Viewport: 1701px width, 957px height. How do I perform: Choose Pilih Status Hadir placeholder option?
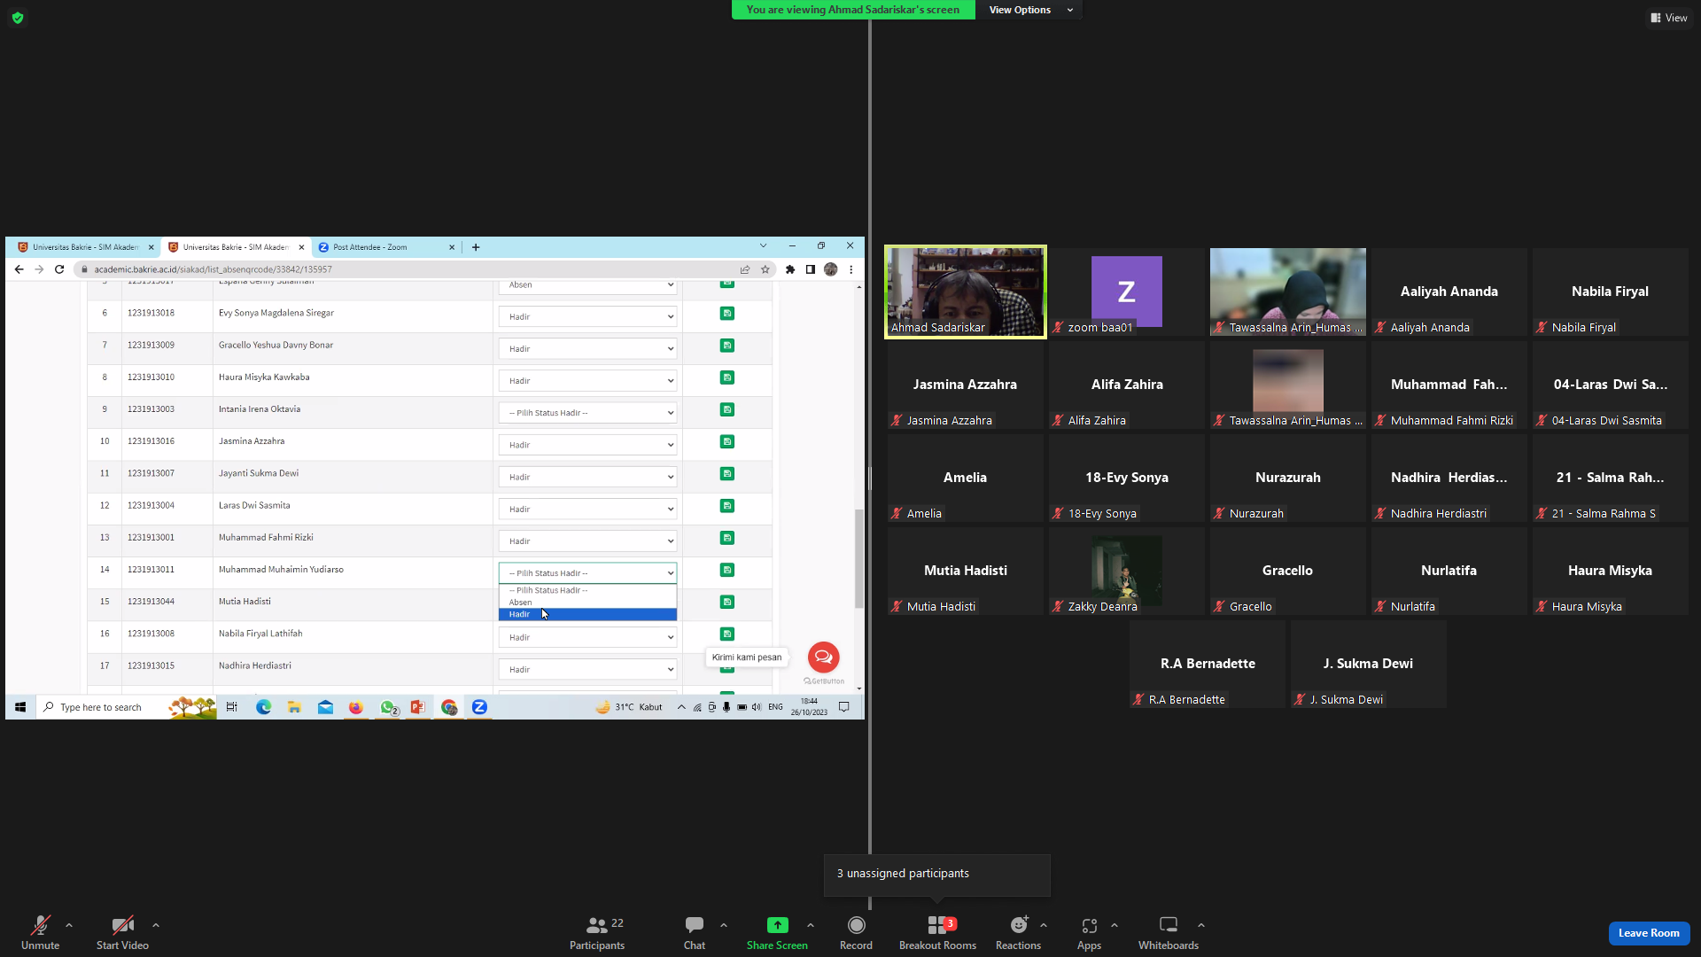click(x=587, y=590)
